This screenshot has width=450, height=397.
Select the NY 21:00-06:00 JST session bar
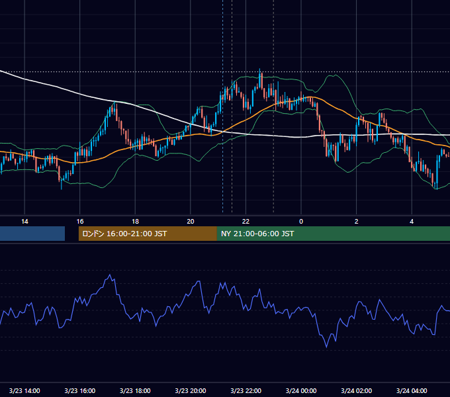click(x=334, y=234)
